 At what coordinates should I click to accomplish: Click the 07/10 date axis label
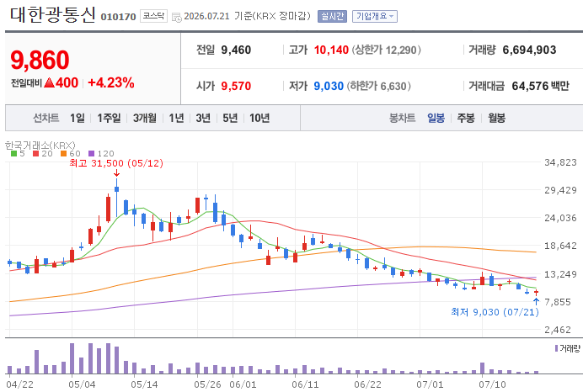[492, 384]
